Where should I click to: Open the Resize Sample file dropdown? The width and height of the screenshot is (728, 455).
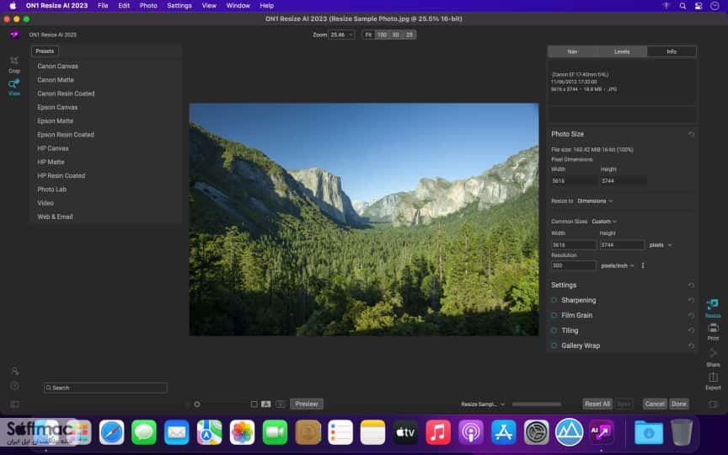[x=483, y=404]
